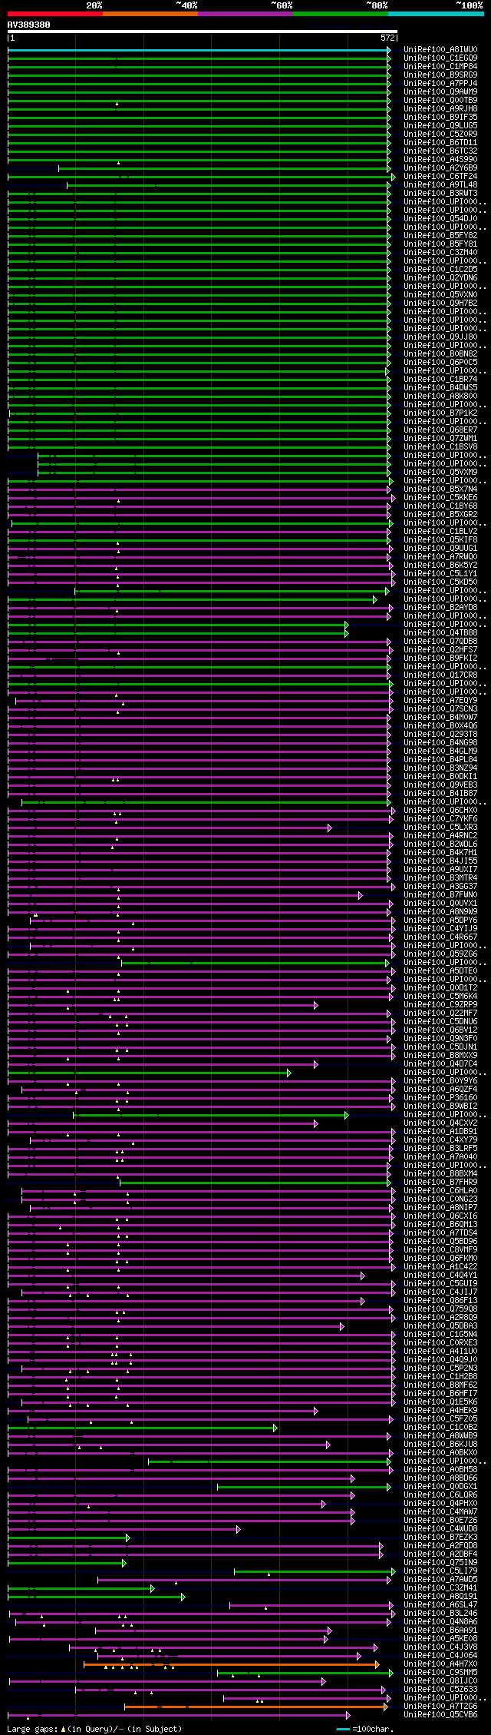Select the UniRef100_A9RJH8 entry
This screenshot has width=491, height=1735.
(440, 109)
